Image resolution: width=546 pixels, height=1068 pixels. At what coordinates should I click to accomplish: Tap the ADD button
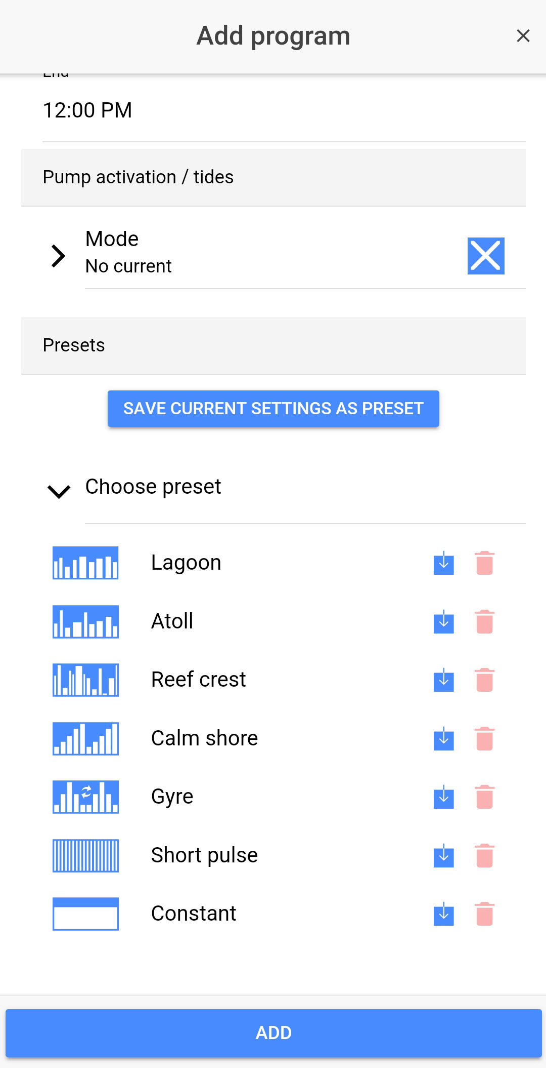pyautogui.click(x=273, y=1033)
